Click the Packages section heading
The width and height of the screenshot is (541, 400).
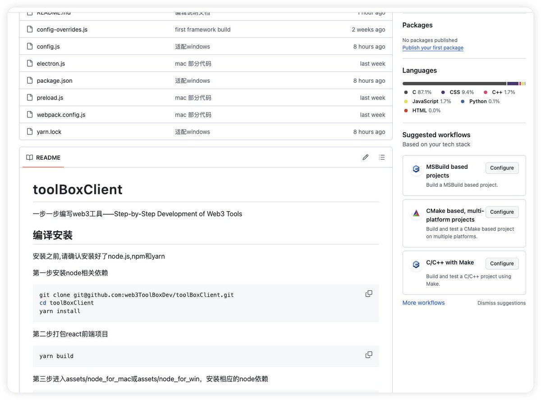point(417,25)
